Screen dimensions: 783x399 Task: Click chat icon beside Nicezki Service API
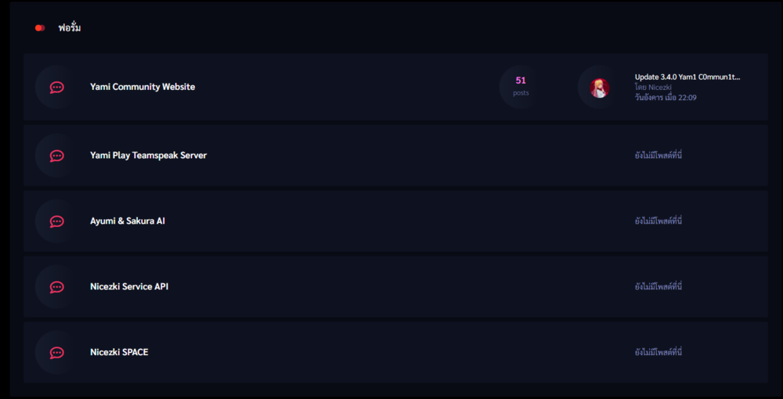pyautogui.click(x=56, y=287)
